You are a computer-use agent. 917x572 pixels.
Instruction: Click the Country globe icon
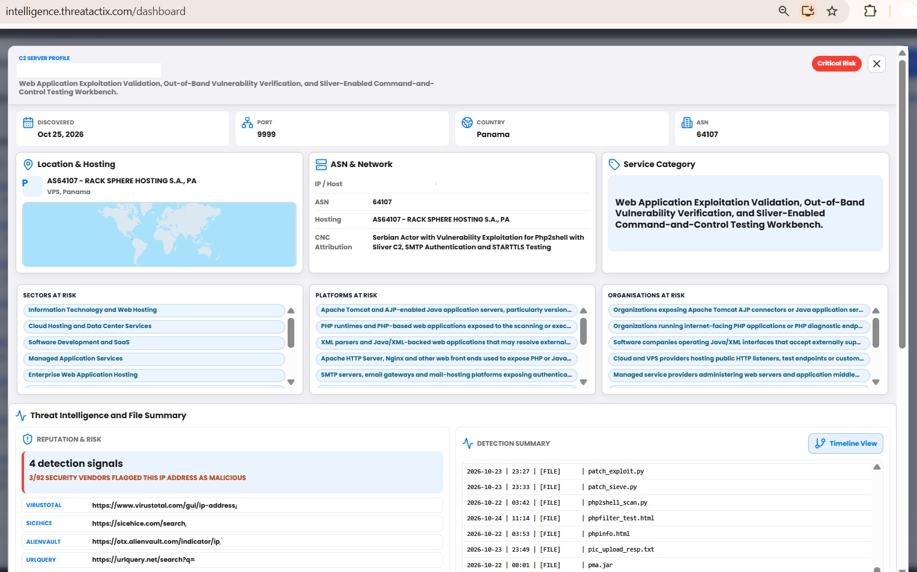point(467,123)
